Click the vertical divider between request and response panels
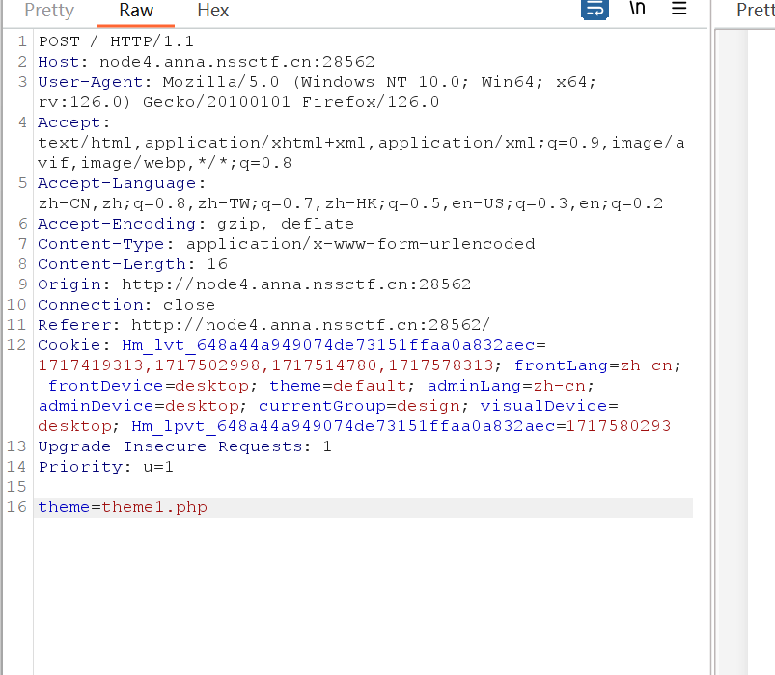 pos(712,337)
